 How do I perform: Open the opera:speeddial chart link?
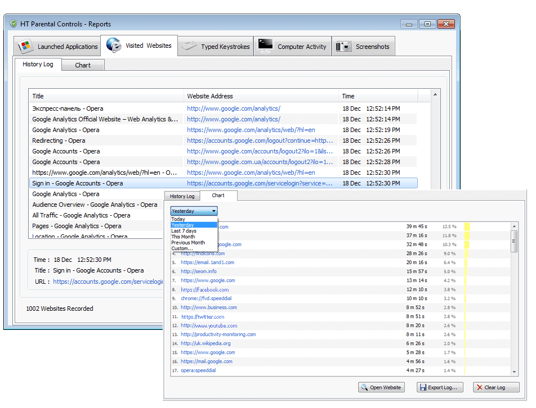[x=198, y=370]
